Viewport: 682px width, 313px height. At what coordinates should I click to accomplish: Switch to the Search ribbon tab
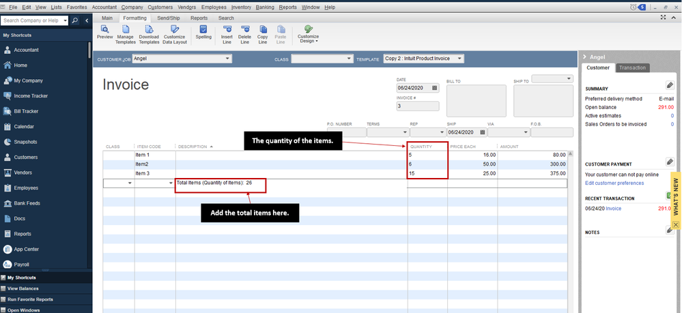[226, 18]
